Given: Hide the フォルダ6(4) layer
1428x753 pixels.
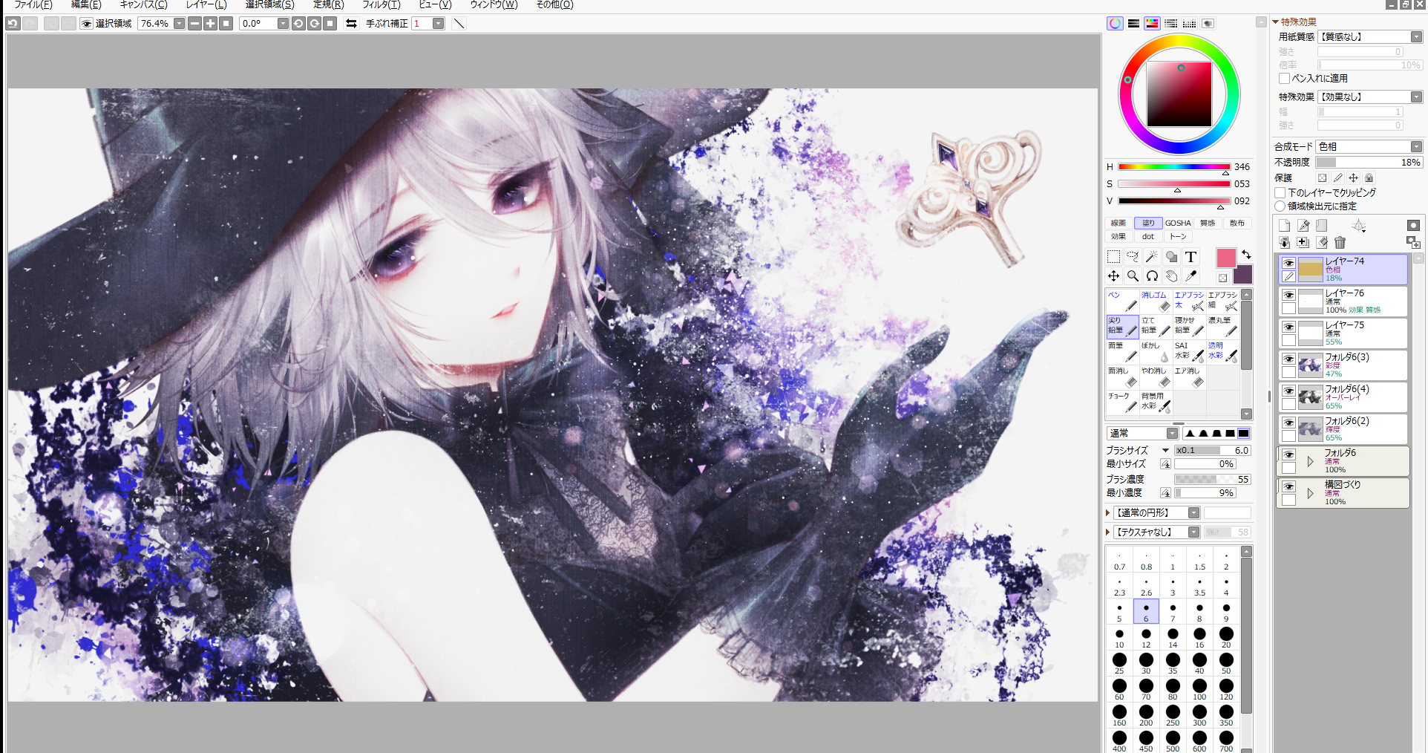Looking at the screenshot, I should [1289, 391].
